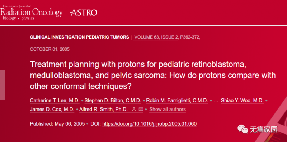
Task: Open author James D. Cox, M.D.
Action: point(52,110)
